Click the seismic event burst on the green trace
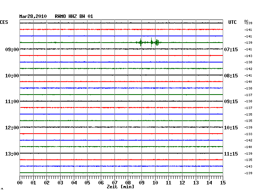Viewport: 254px width, 193px height. pos(149,43)
